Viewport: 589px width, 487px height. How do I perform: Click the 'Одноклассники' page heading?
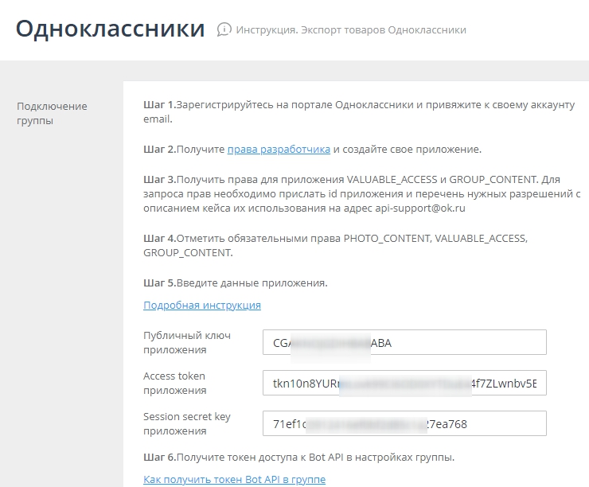click(x=110, y=29)
